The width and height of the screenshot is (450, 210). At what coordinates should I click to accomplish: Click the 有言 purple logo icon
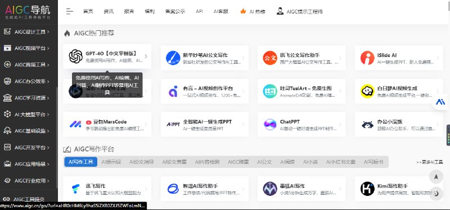click(x=173, y=91)
